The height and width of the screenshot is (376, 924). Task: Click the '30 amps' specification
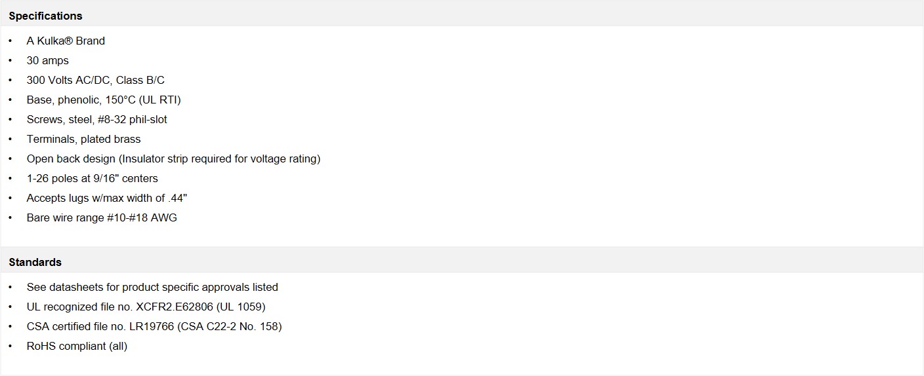47,60
